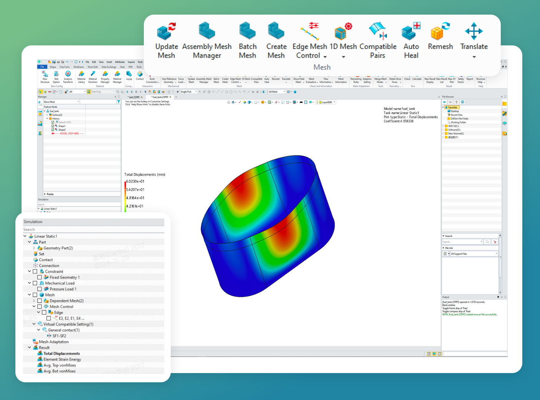The image size is (540, 400).
Task: Tick the Pressure Load 1 checkbox
Action: point(40,289)
